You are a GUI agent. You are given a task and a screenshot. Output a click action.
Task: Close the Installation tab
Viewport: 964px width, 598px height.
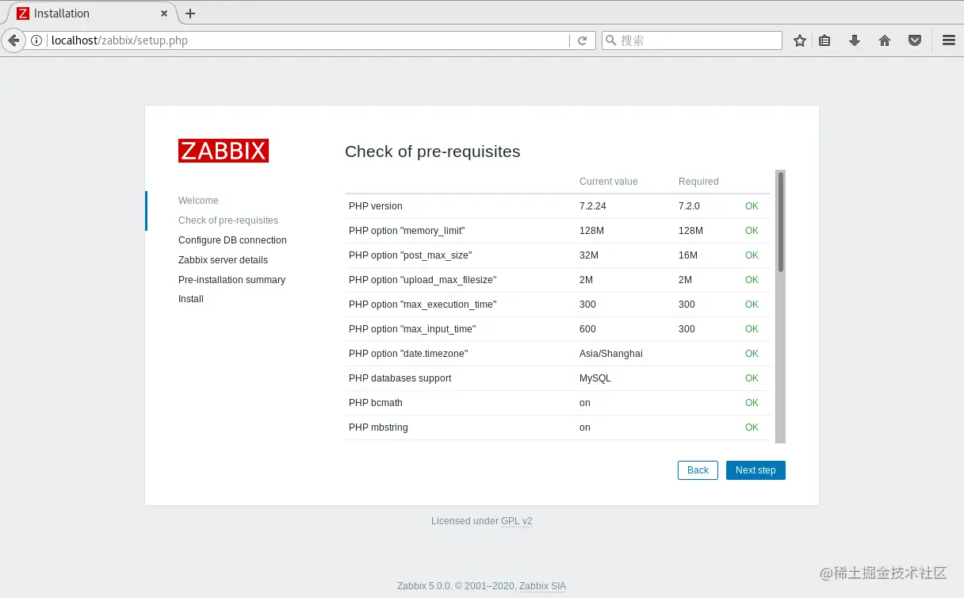pos(164,13)
